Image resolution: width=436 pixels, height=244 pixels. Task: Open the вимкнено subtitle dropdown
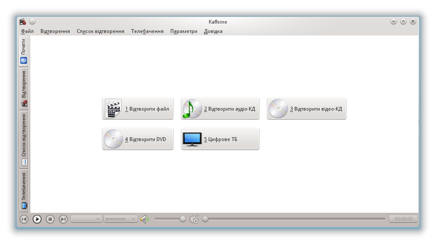click(x=121, y=219)
